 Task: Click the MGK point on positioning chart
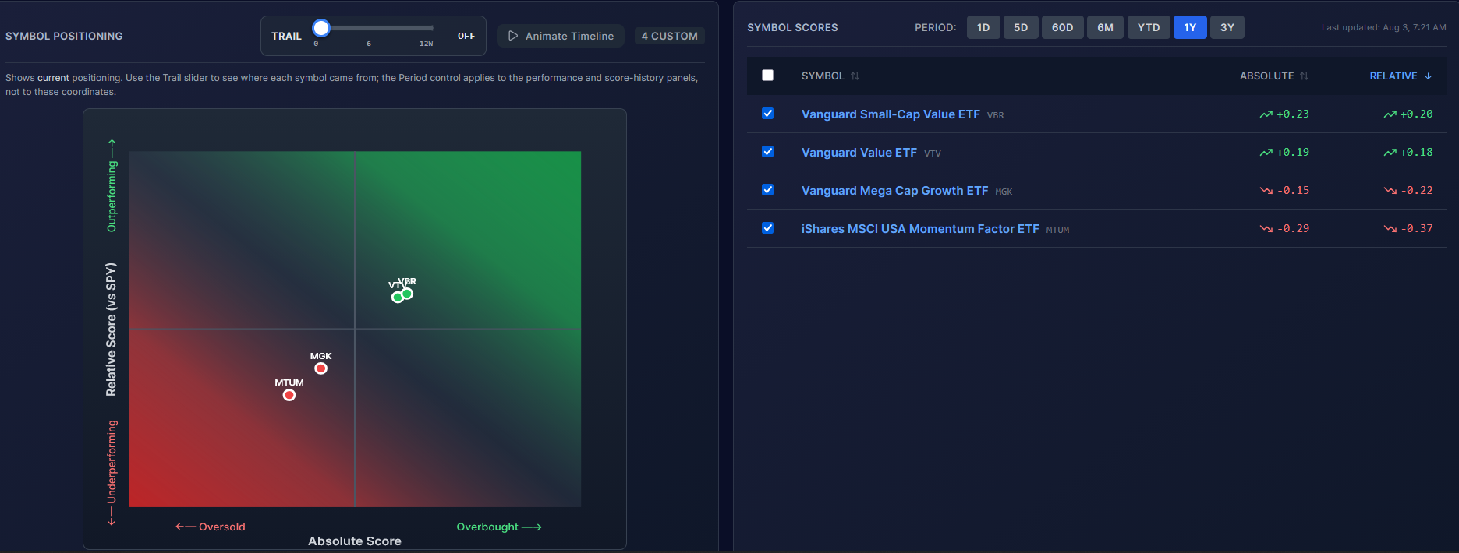click(x=320, y=368)
